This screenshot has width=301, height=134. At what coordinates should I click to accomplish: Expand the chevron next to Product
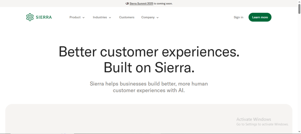click(x=83, y=18)
